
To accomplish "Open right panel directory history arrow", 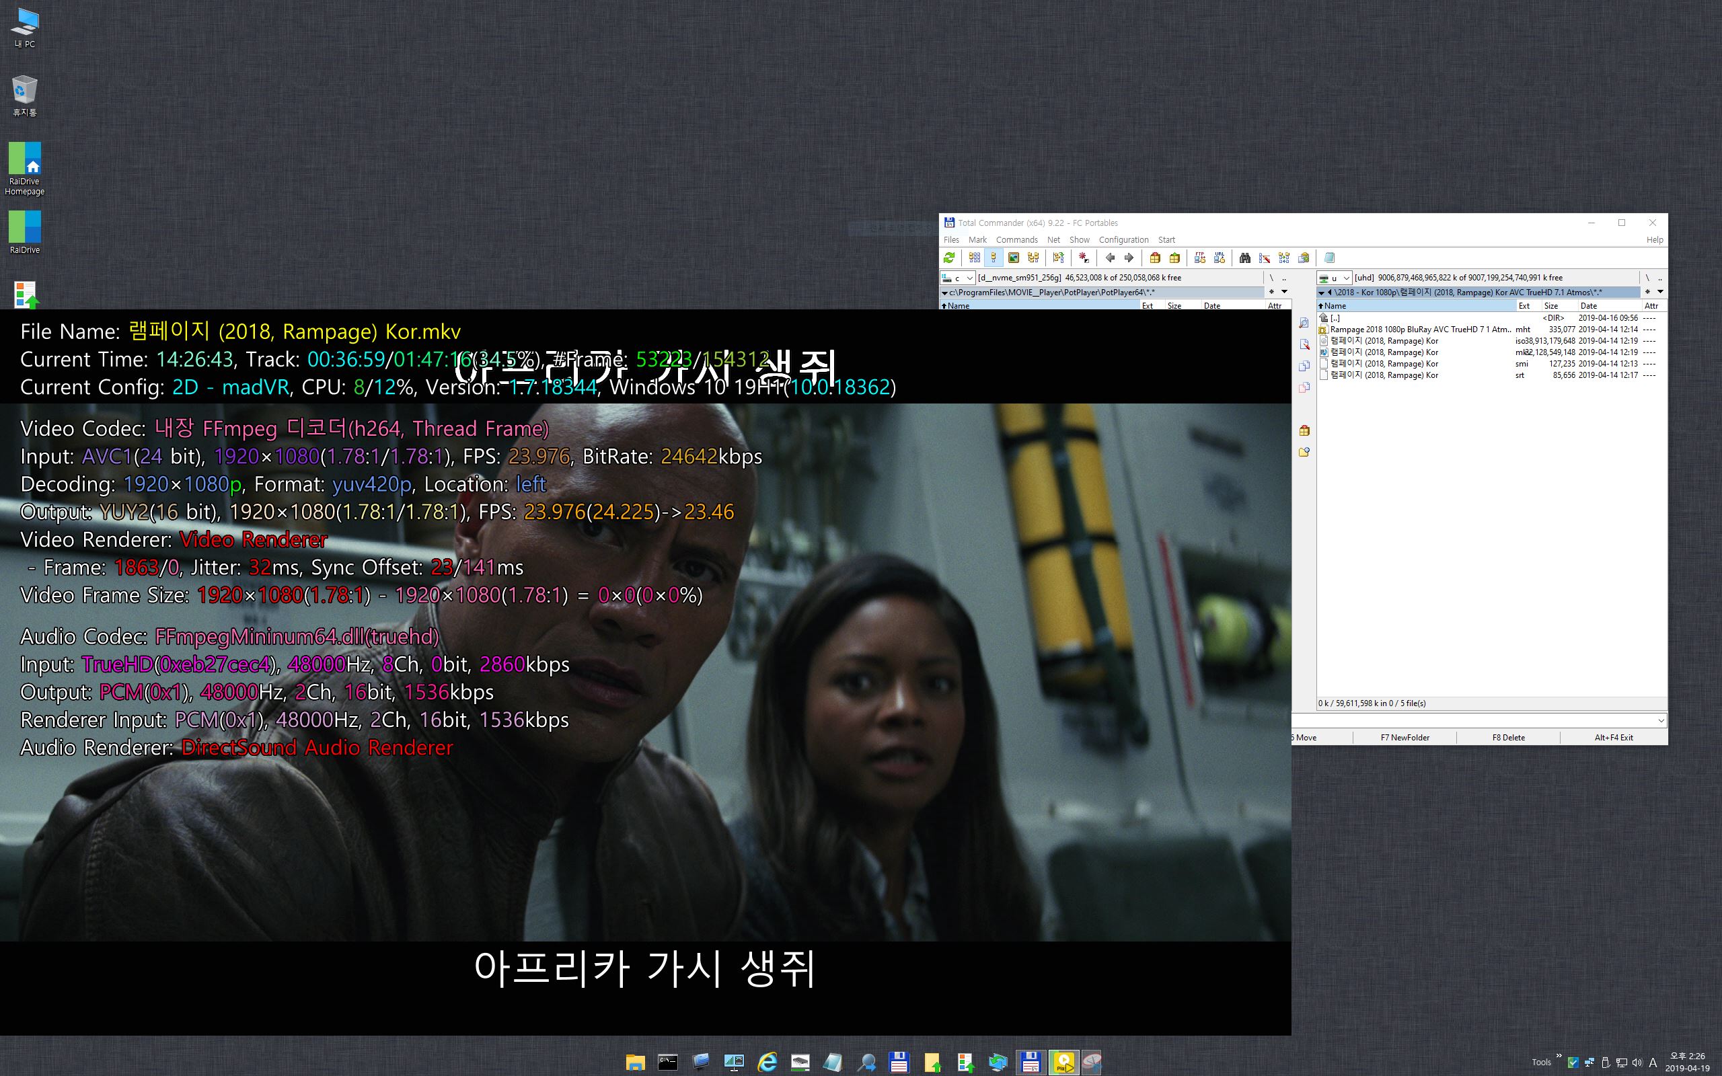I will point(1660,292).
